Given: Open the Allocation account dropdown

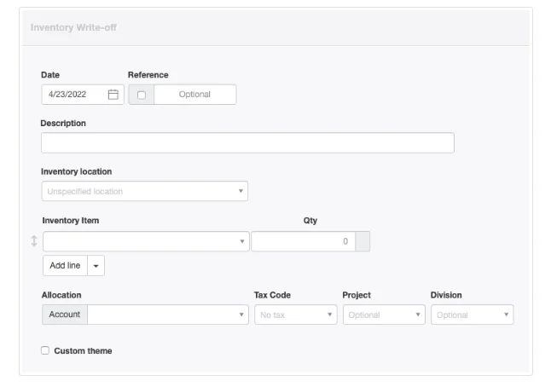Looking at the screenshot, I should pyautogui.click(x=168, y=315).
